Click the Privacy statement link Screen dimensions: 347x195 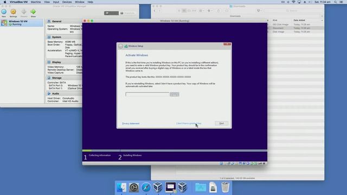click(x=131, y=123)
